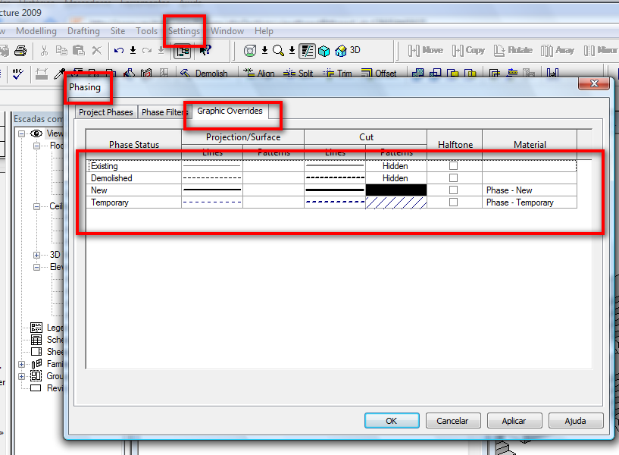Click the Ajuda button
The image size is (619, 455).
coord(576,421)
